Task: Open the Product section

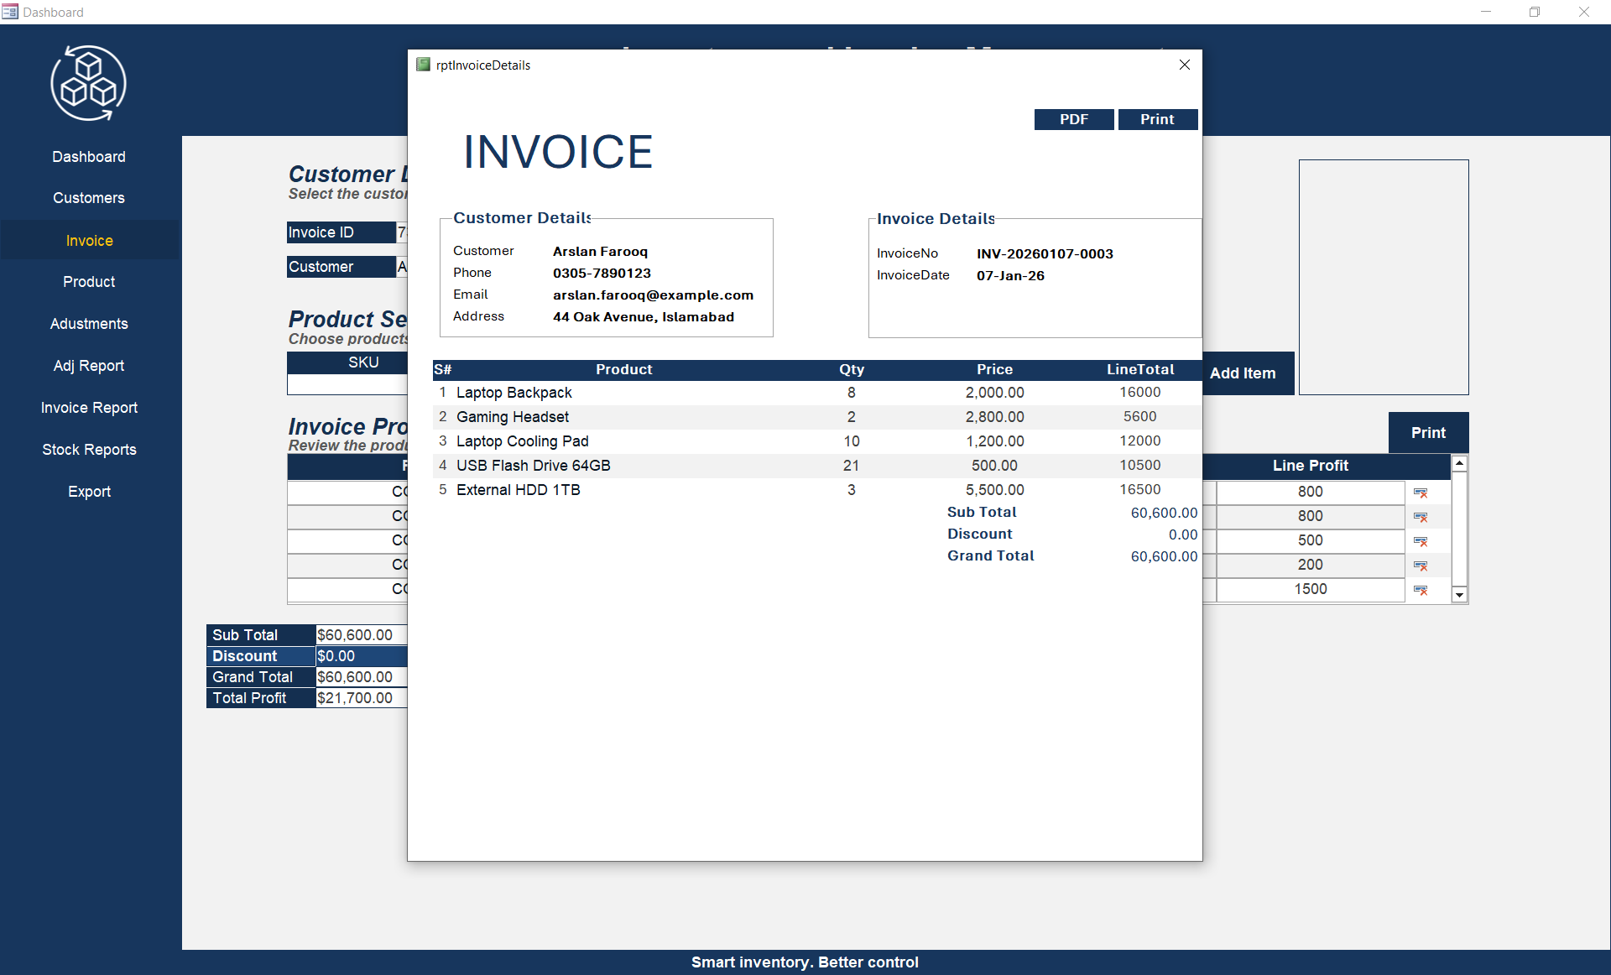Action: click(x=89, y=282)
